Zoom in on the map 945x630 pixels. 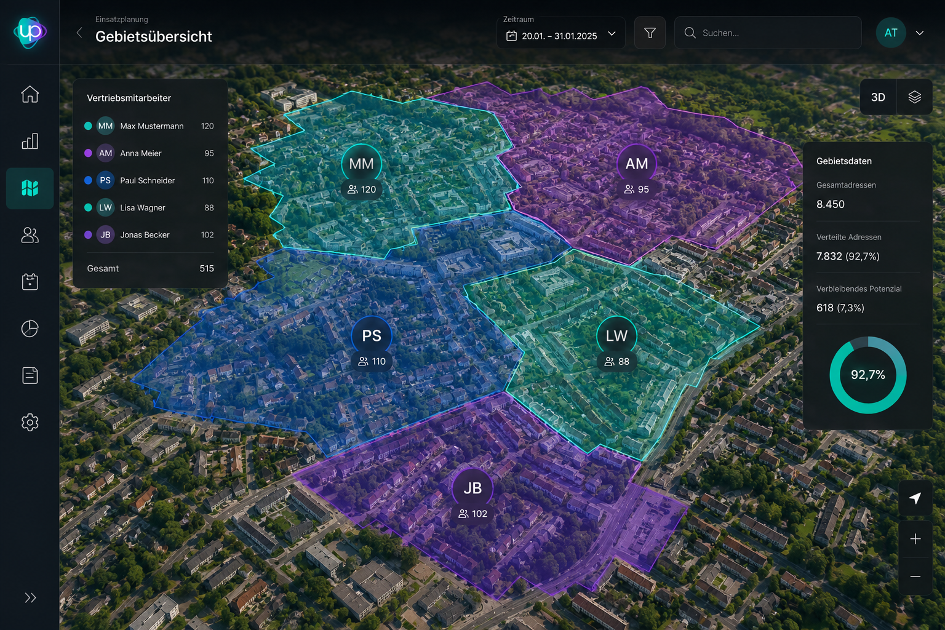coord(915,539)
